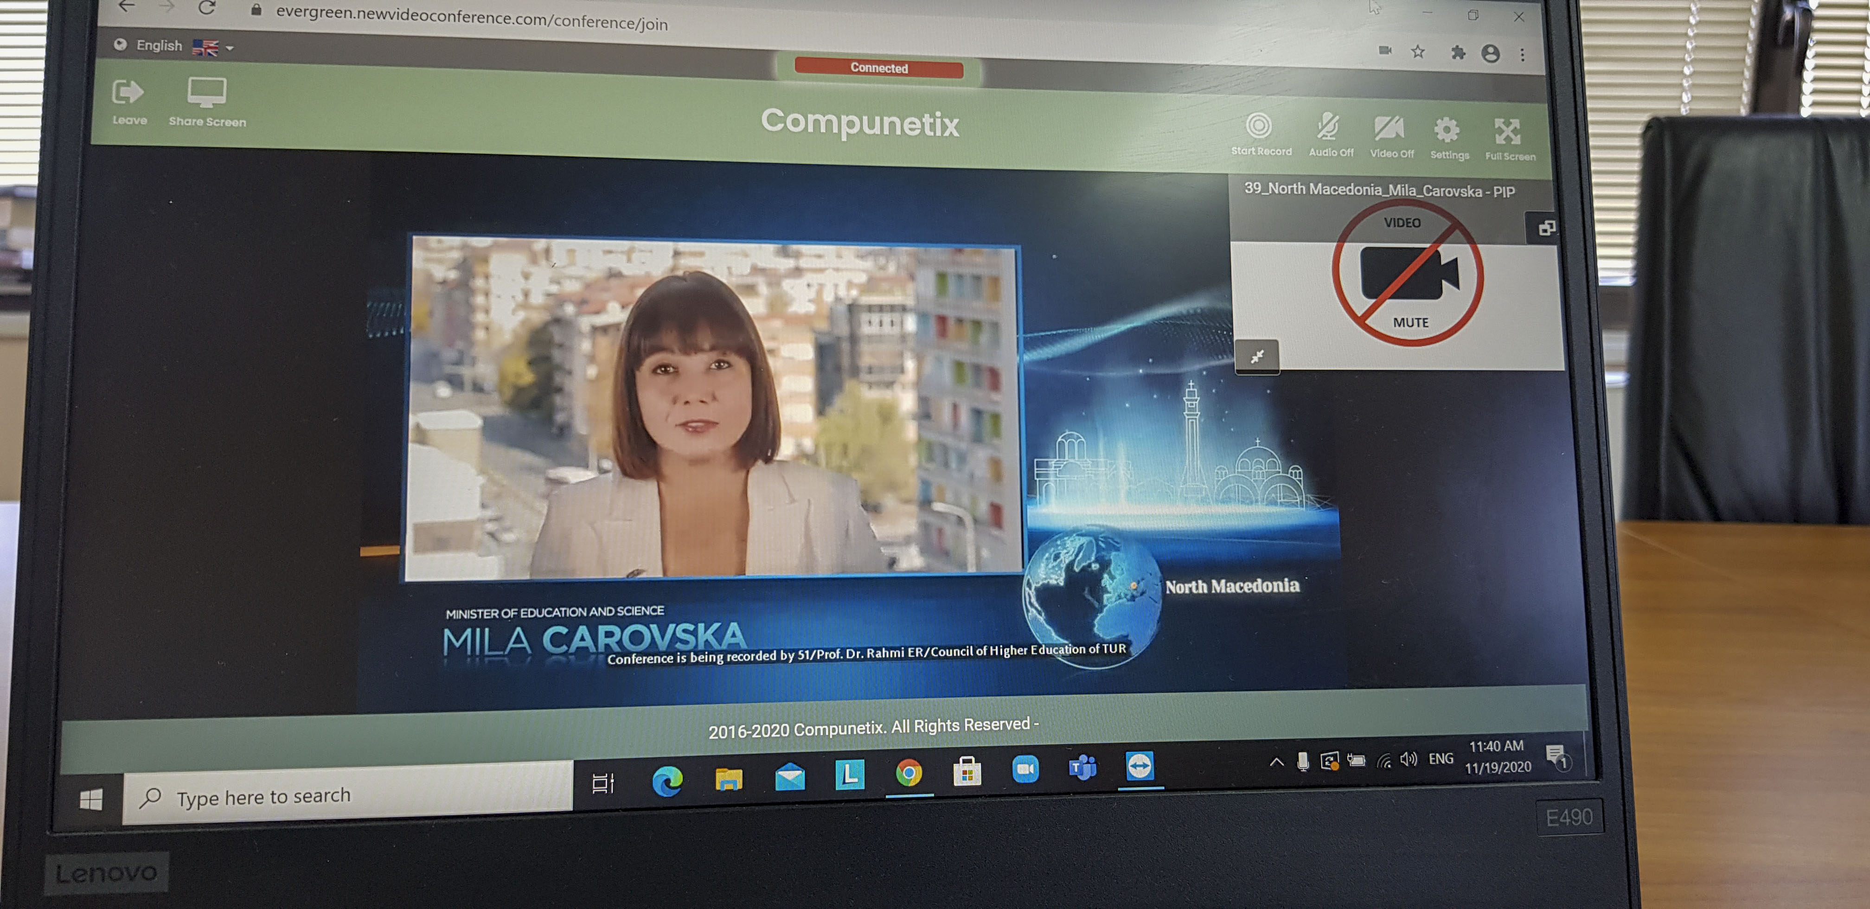Click 'MINISTER OF EDUCATION AND SCIENCE' caption
This screenshot has height=909, width=1870.
(x=555, y=612)
